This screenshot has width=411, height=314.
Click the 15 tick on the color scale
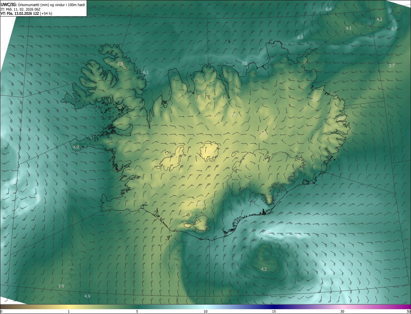[274, 311]
